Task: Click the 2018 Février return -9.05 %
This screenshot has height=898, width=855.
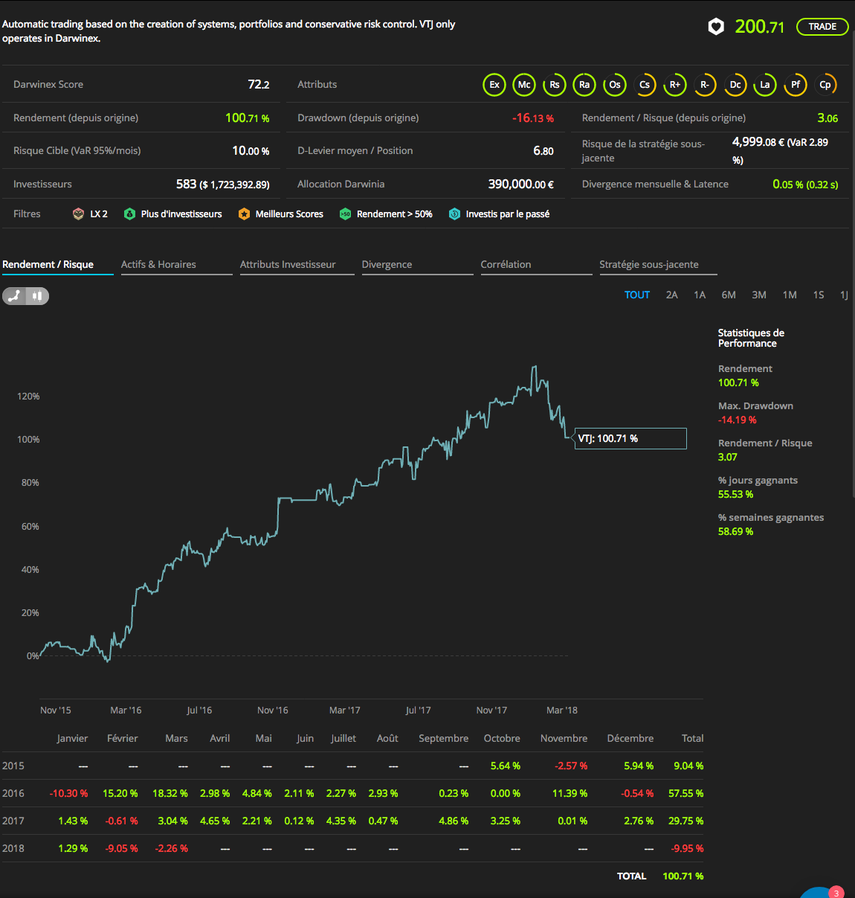Action: coord(122,849)
